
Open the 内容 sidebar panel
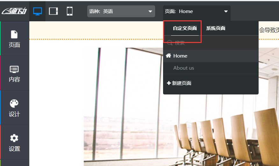pos(15,73)
